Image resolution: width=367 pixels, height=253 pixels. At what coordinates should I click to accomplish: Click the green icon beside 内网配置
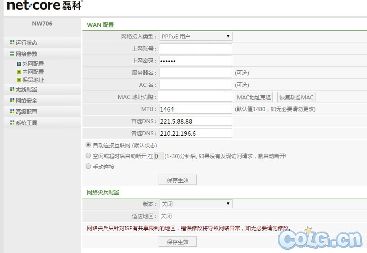(x=19, y=72)
